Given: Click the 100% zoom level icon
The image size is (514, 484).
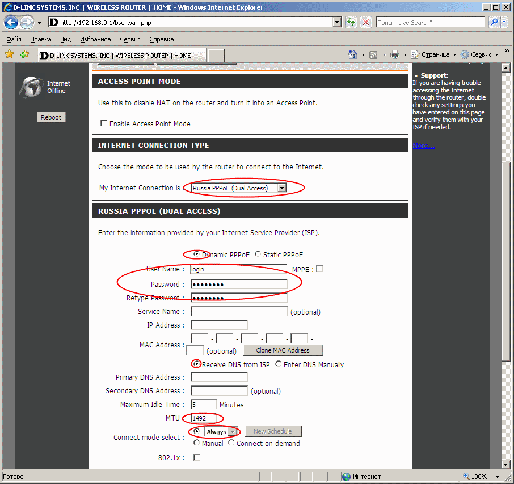Looking at the screenshot, I should 465,477.
